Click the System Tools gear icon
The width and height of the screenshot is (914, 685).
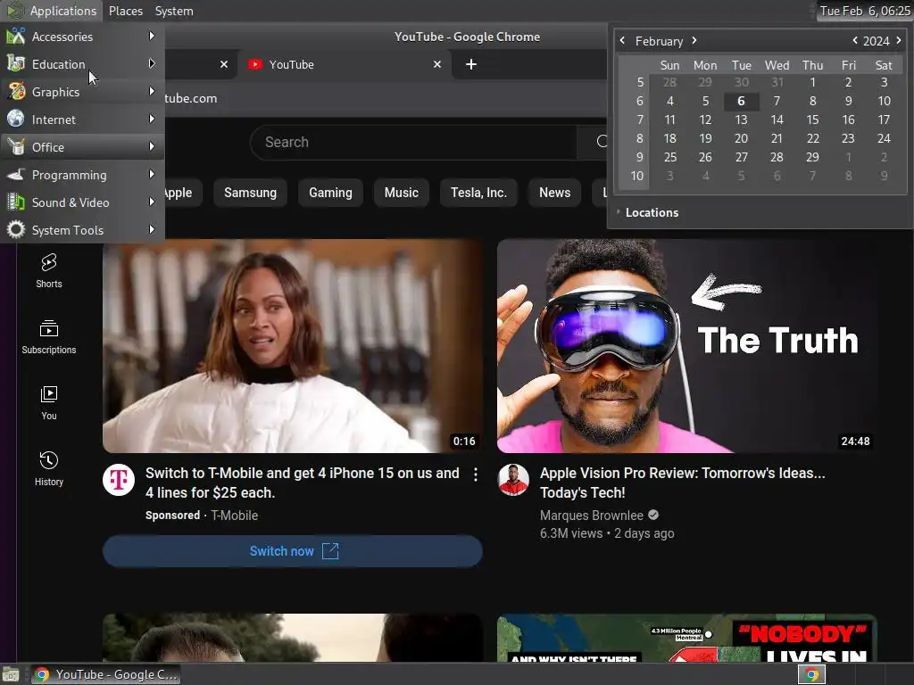16,229
